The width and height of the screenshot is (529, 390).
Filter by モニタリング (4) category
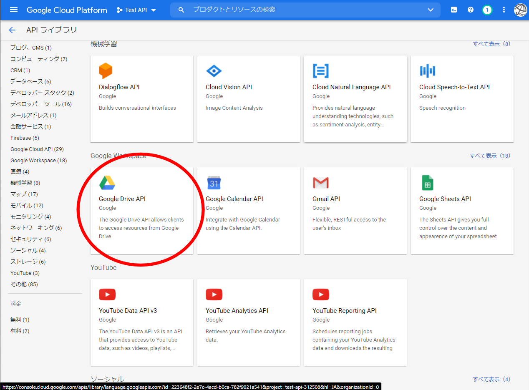coord(31,216)
